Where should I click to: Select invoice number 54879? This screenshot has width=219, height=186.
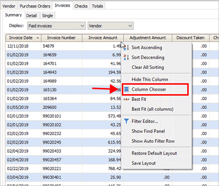(x=62, y=46)
